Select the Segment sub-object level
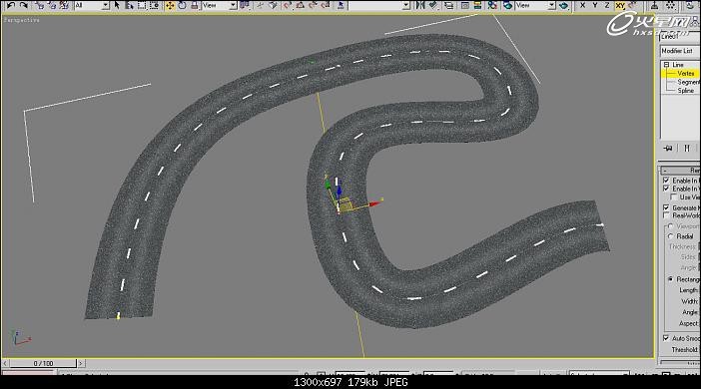The height and width of the screenshot is (389, 701). click(x=688, y=82)
